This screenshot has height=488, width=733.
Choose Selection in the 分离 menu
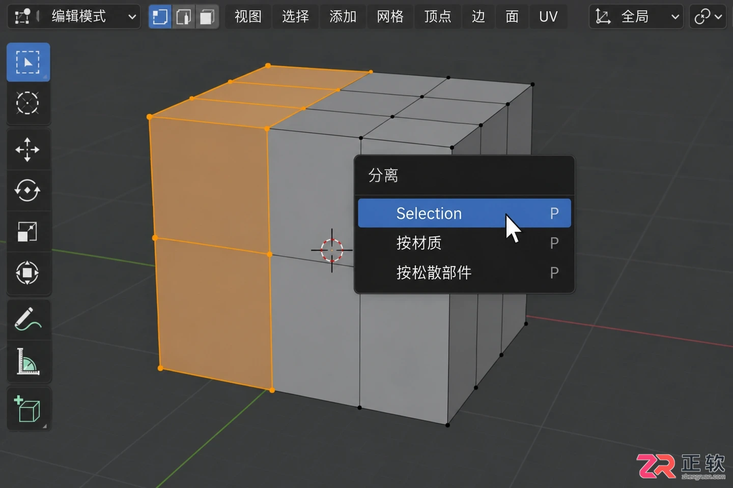tap(464, 213)
